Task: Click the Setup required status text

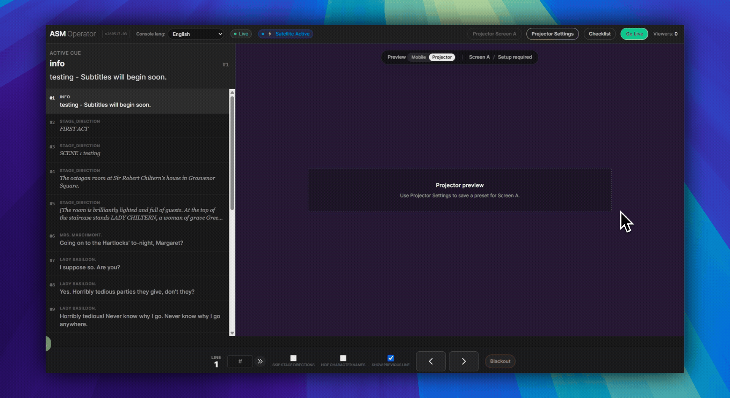Action: tap(515, 57)
